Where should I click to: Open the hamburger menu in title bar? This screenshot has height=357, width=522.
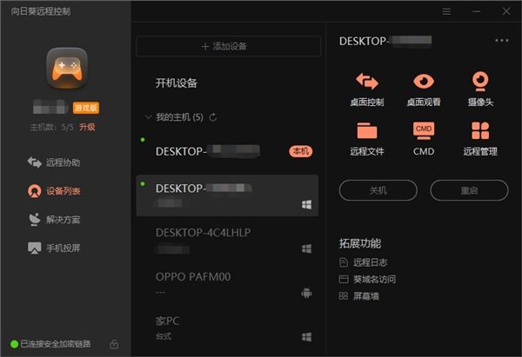(x=446, y=11)
